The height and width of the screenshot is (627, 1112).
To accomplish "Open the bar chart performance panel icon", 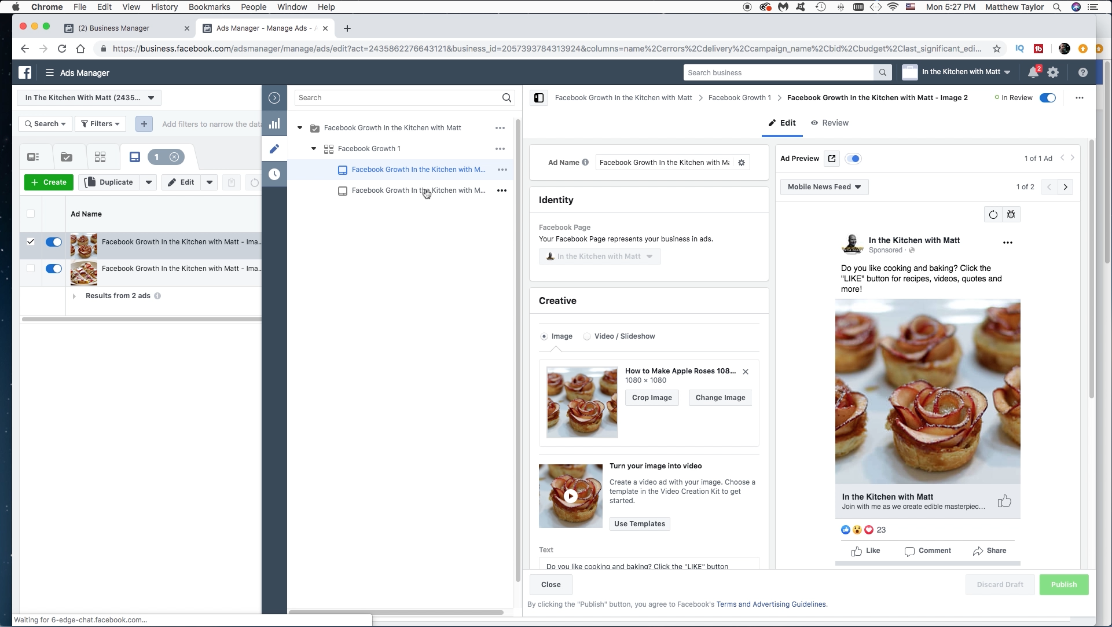I will pyautogui.click(x=274, y=123).
